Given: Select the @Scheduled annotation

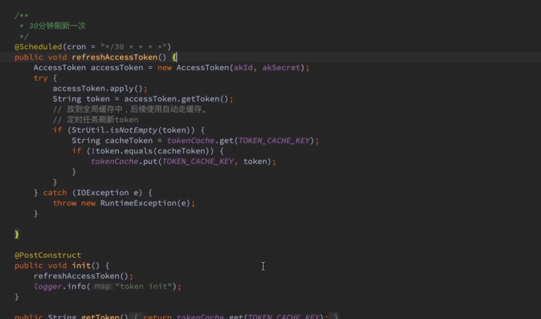Looking at the screenshot, I should coord(38,47).
